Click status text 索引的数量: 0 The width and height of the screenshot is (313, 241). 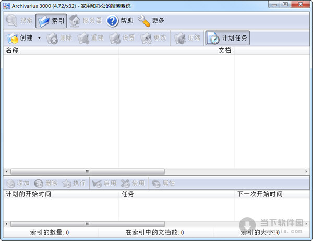point(50,232)
